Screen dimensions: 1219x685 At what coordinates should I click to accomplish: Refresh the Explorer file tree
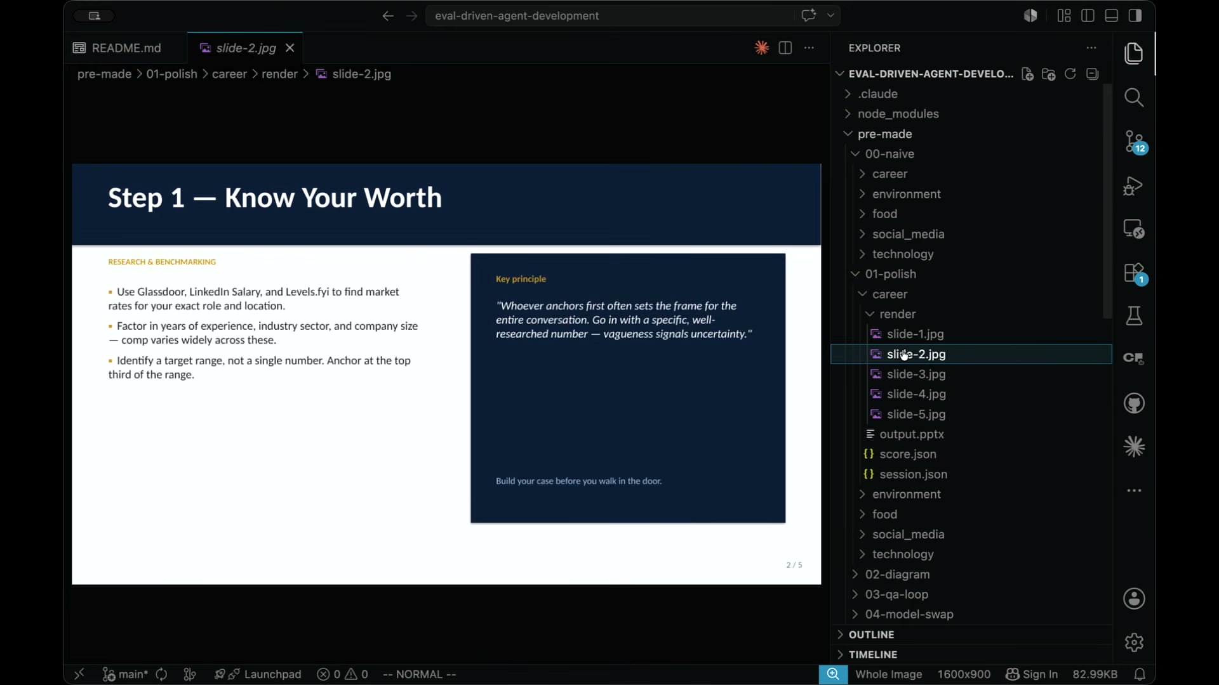tap(1070, 74)
